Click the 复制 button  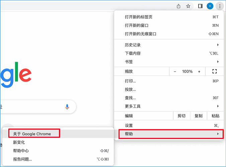pos(198,116)
